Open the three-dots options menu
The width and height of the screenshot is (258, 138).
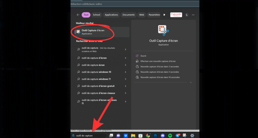click(193, 15)
